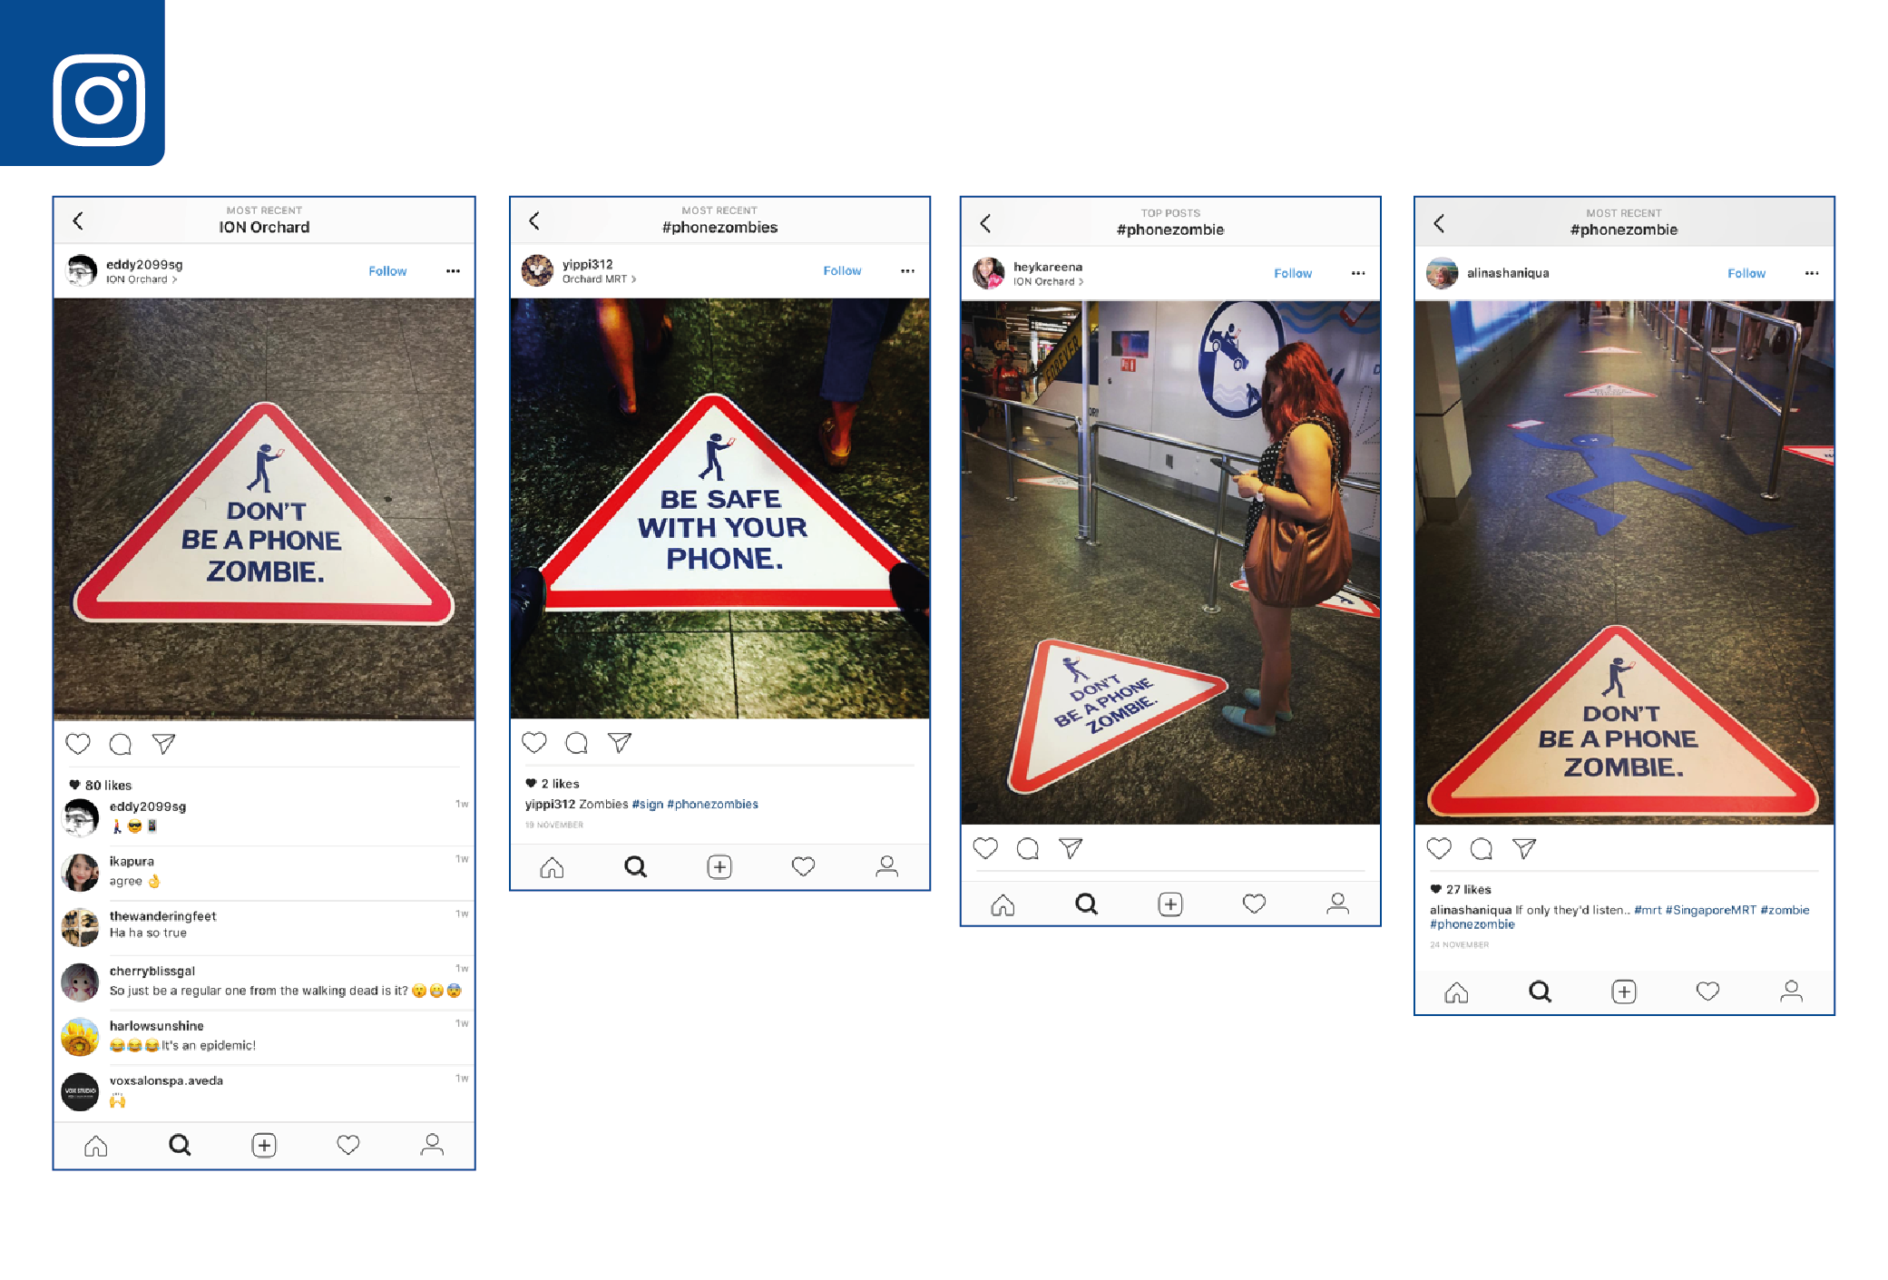This screenshot has height=1280, width=1888.
Task: Tap the search icon in alinashaniqua's screen
Action: (1540, 992)
